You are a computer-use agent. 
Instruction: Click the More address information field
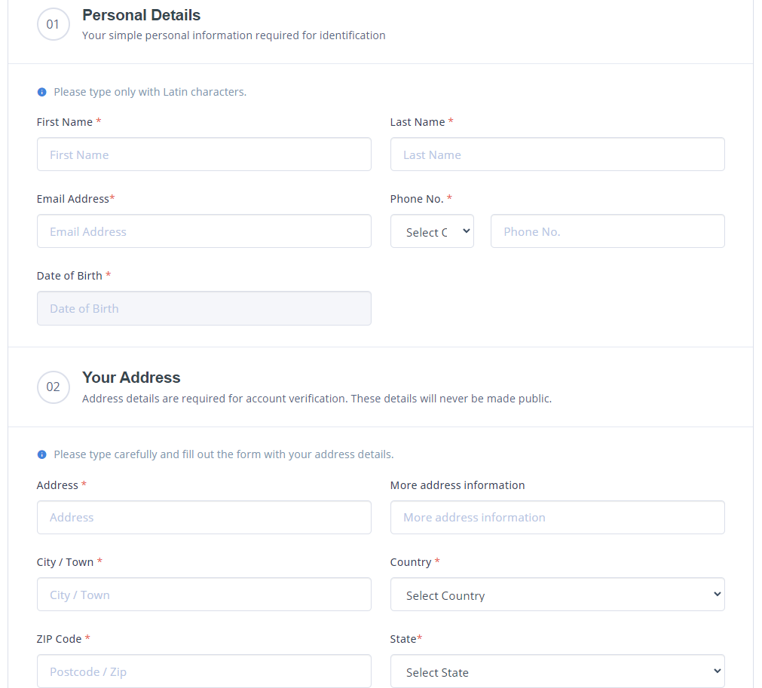[x=558, y=518]
